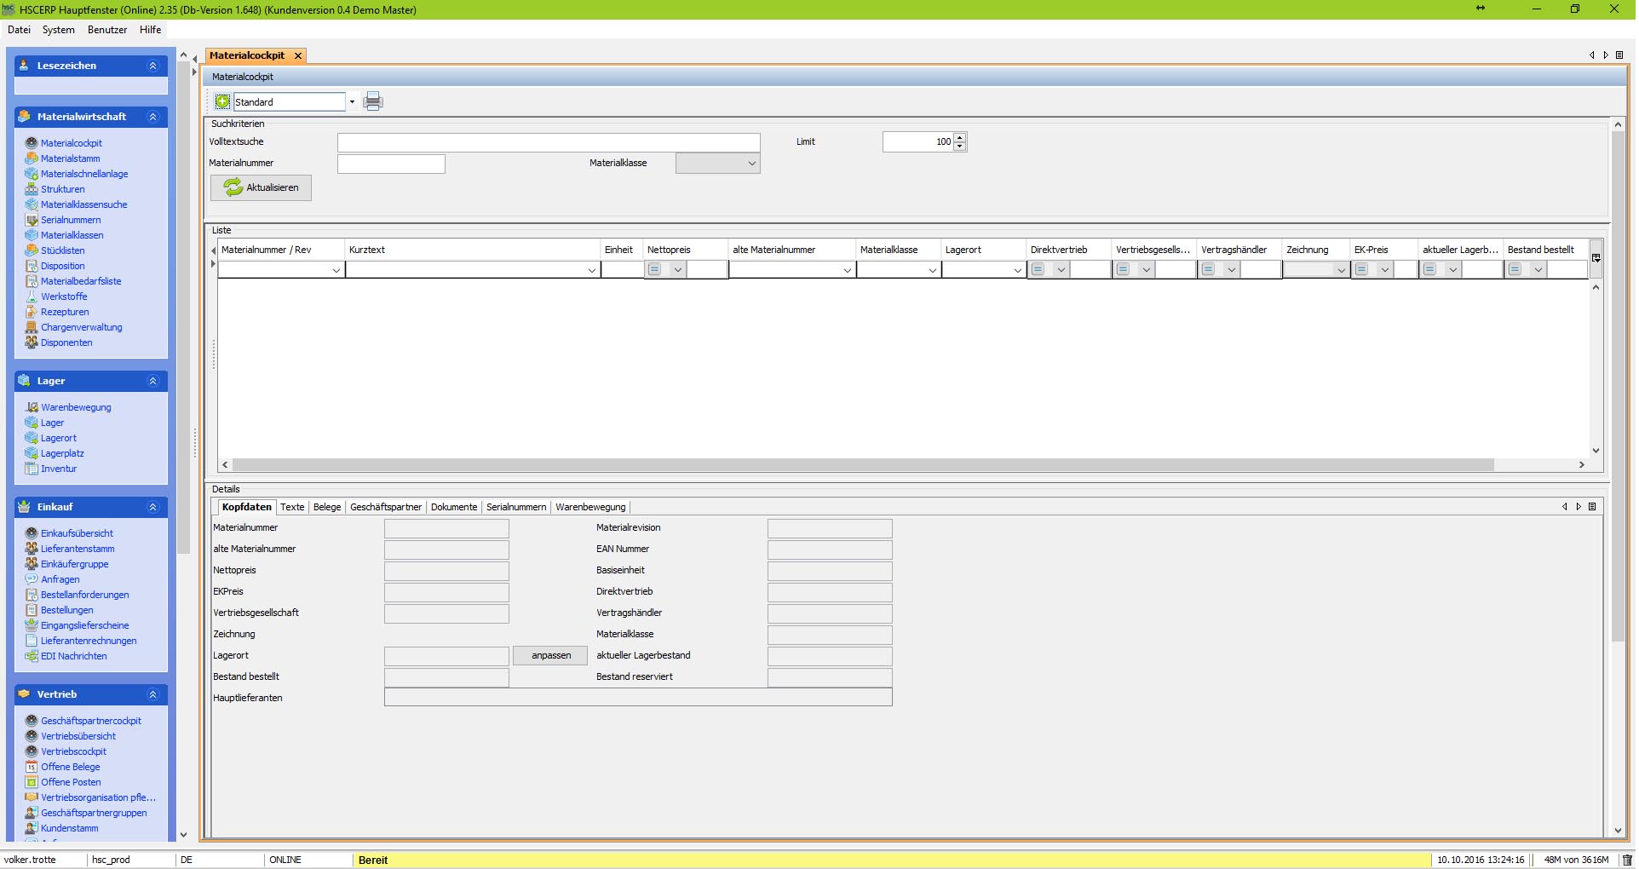Open Warenbewegung in Lager section
Screen dimensions: 1639x869
click(x=76, y=407)
